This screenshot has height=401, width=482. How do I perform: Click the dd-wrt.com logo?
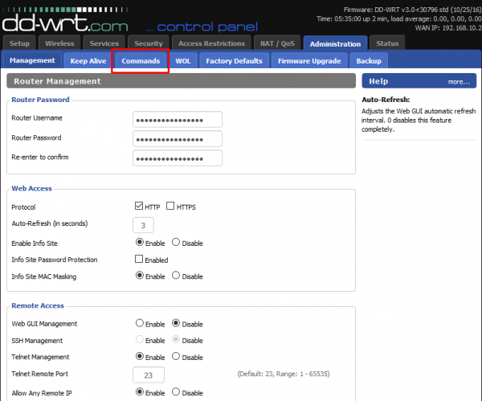pyautogui.click(x=65, y=23)
